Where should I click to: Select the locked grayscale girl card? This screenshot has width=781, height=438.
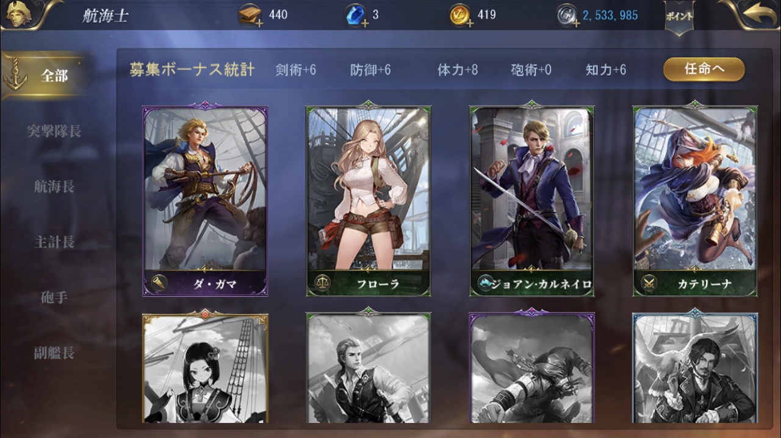click(x=205, y=367)
